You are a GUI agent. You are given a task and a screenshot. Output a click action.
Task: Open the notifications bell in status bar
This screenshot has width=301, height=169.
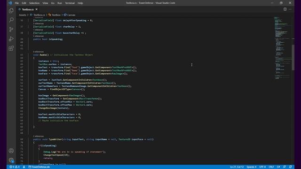pos(291,167)
